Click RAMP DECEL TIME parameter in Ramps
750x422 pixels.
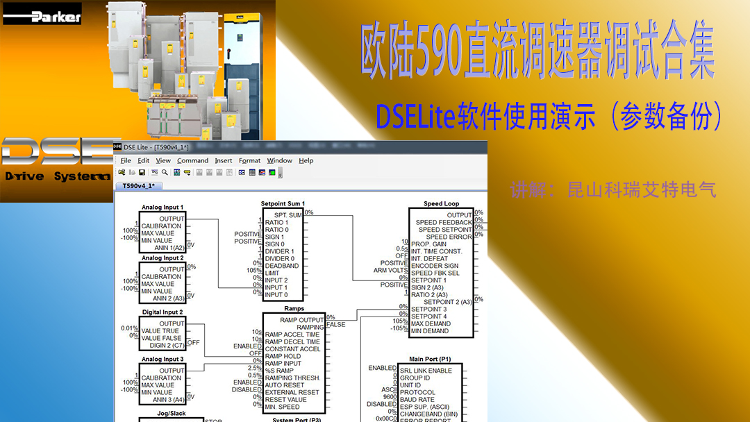292,341
